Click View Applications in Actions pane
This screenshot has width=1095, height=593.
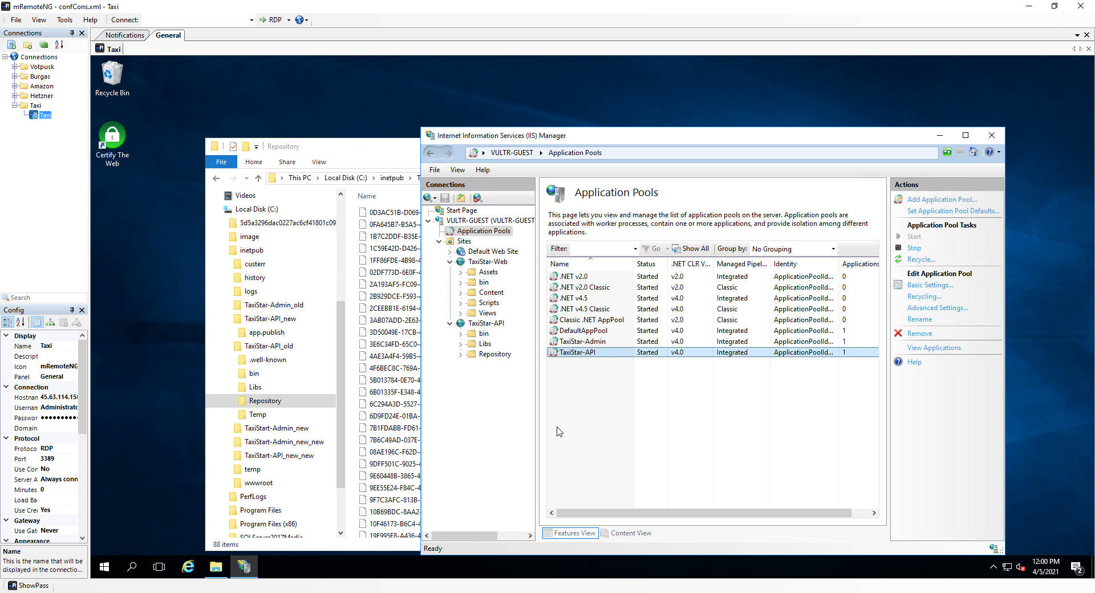coord(934,348)
